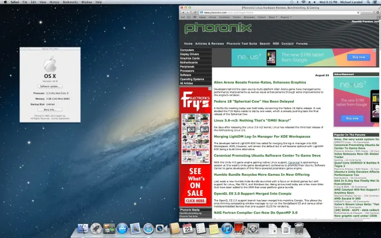Click the menu bar clock Wed 8:16 PM
381x238 pixels.
(328, 2)
